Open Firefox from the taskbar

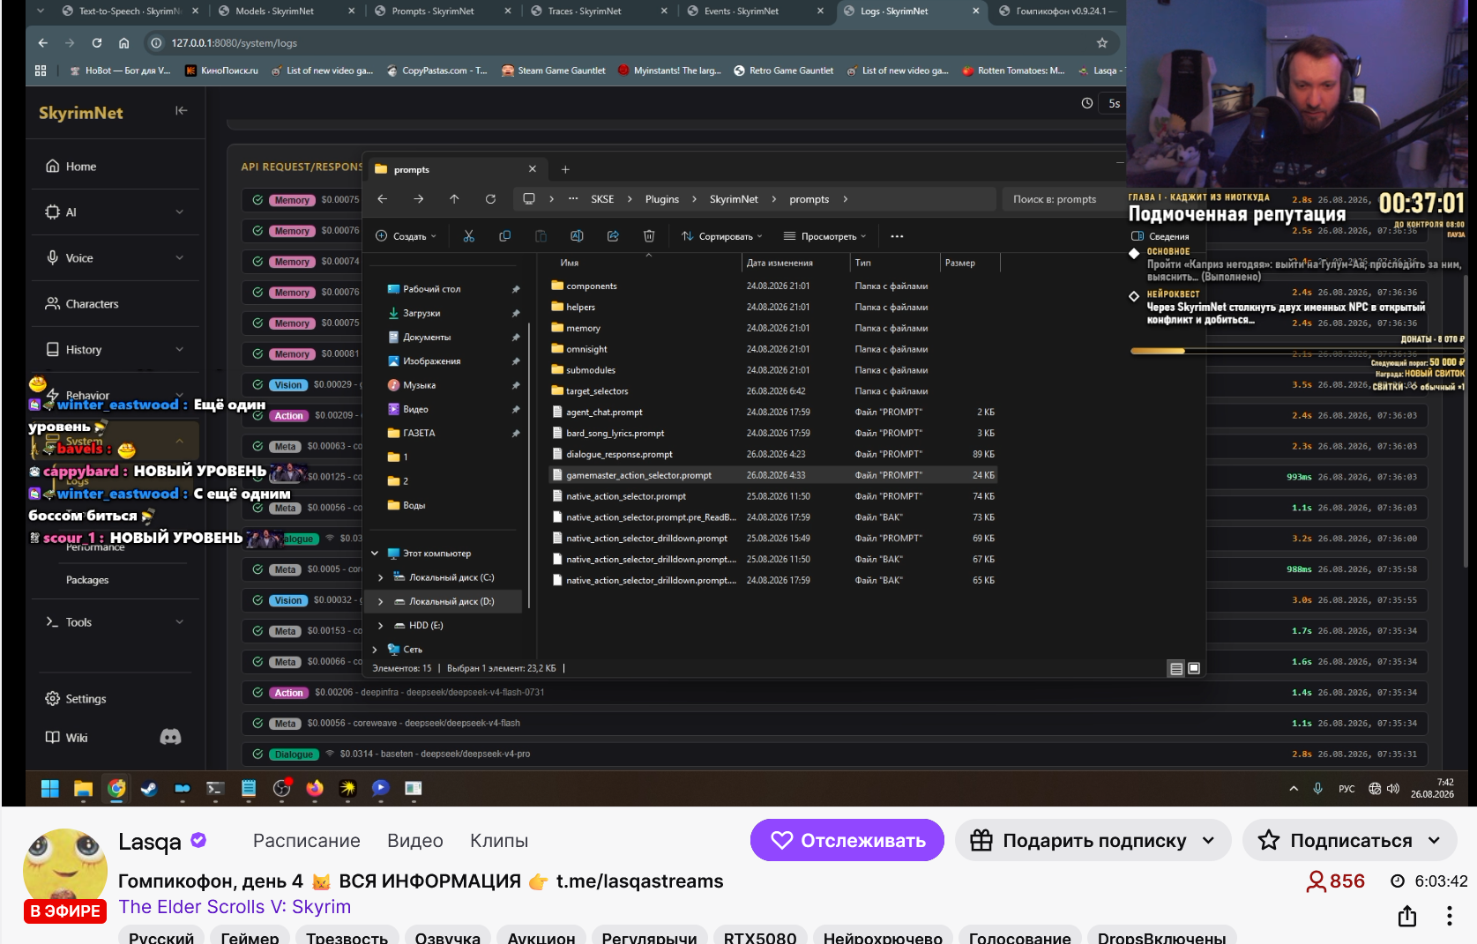point(315,788)
